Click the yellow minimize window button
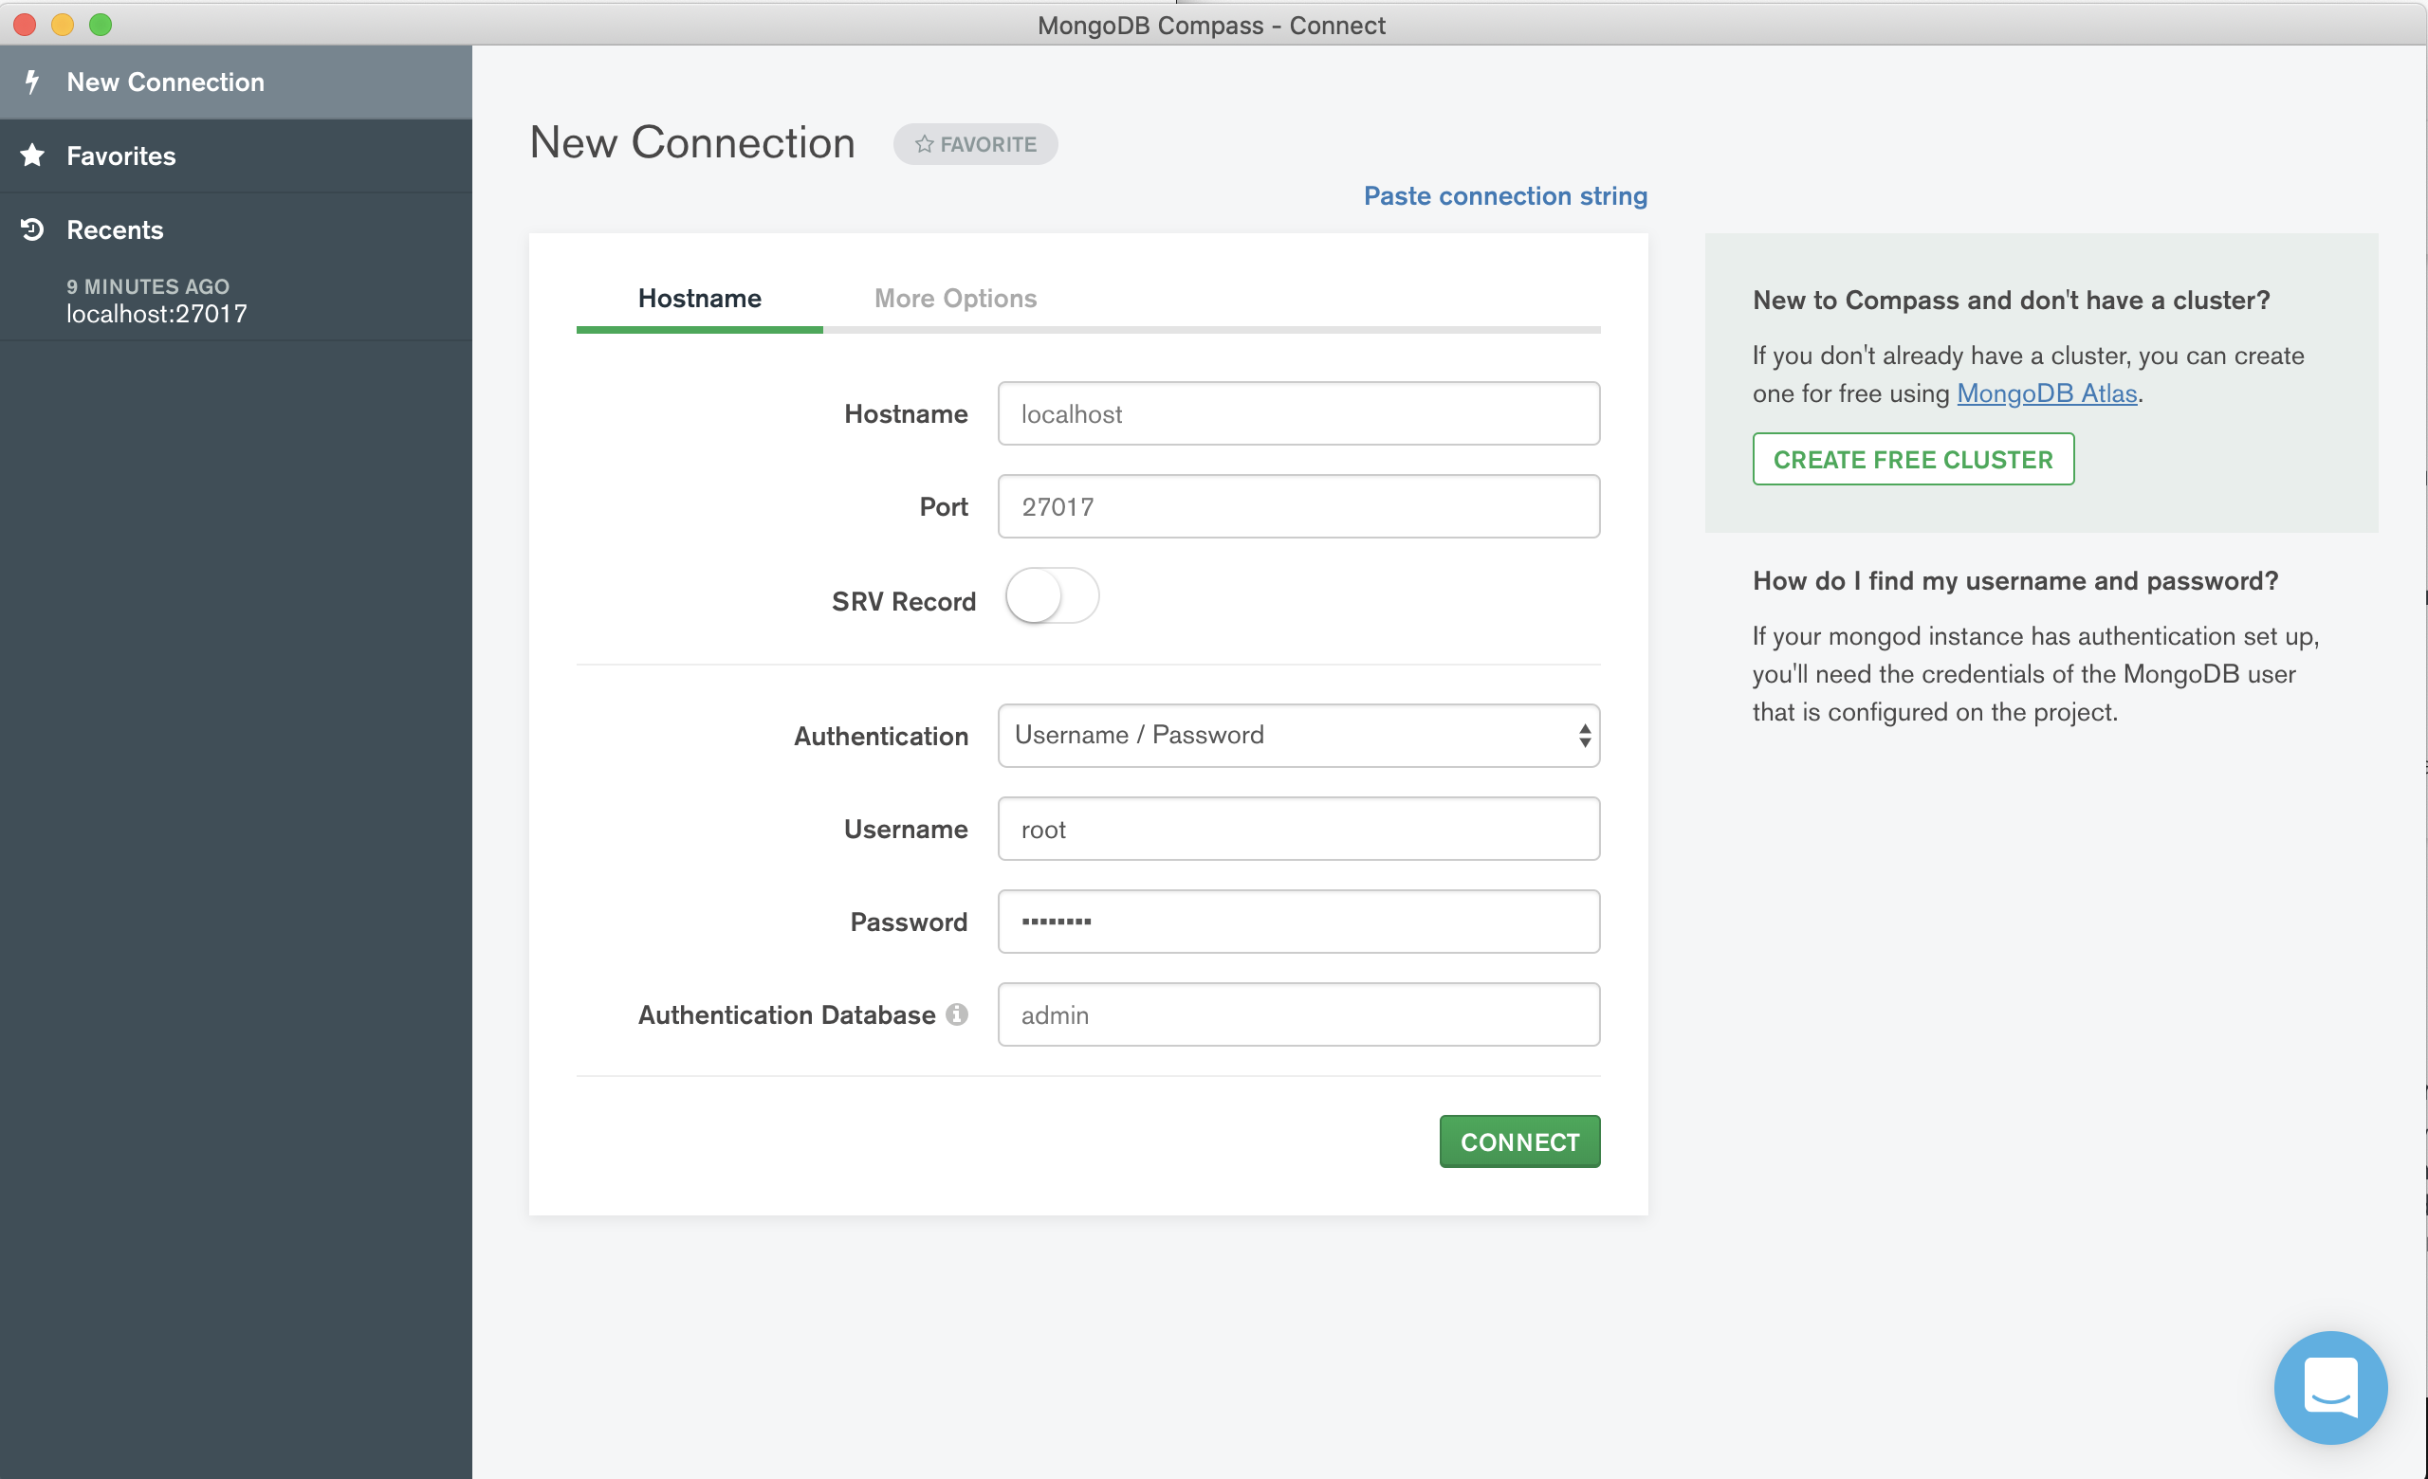 pyautogui.click(x=63, y=25)
